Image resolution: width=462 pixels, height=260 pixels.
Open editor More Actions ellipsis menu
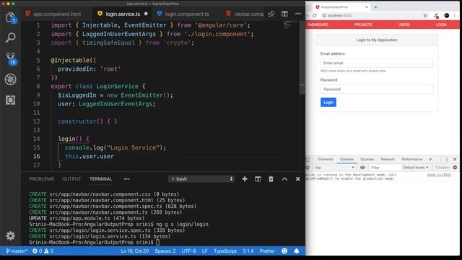point(298,14)
